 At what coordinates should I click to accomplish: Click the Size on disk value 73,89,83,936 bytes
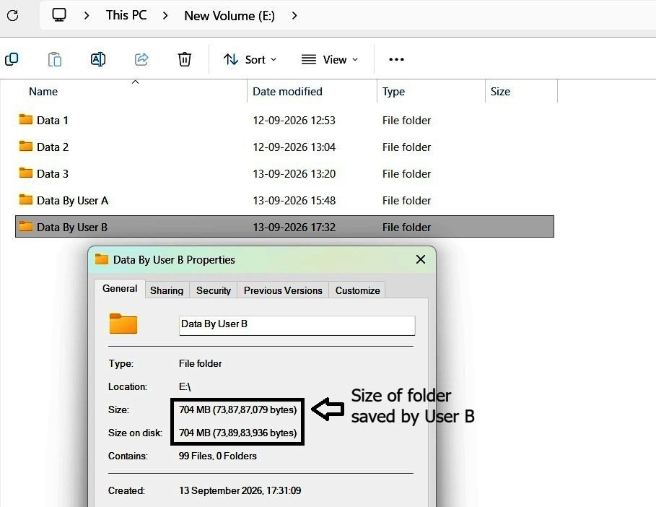point(237,433)
